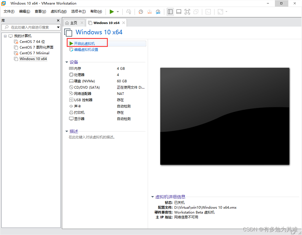Collapse the 我的计算机 tree node
302x235 pixels.
click(5, 36)
